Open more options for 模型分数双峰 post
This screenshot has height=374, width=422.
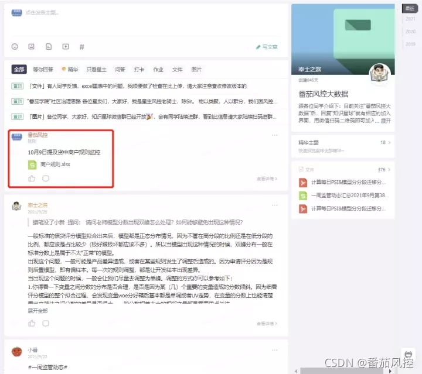(274, 205)
